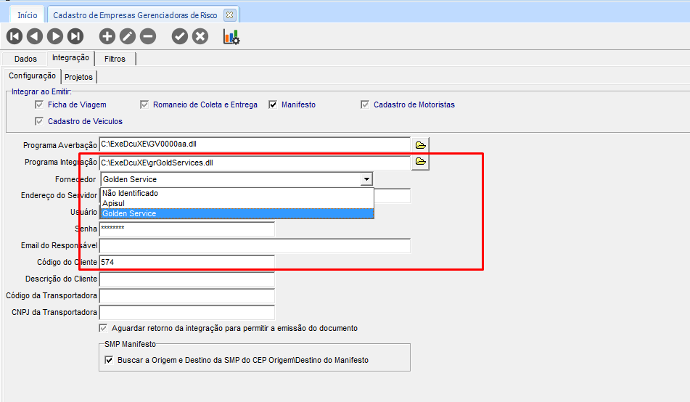Delete the record with minus icon
This screenshot has width=690, height=402.
pos(148,36)
